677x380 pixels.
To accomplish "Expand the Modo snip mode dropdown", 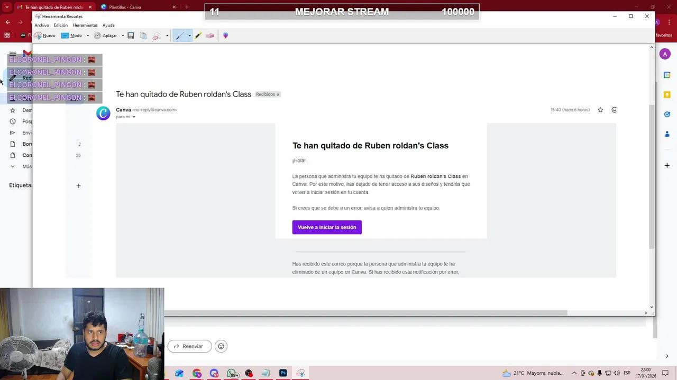I will [88, 35].
